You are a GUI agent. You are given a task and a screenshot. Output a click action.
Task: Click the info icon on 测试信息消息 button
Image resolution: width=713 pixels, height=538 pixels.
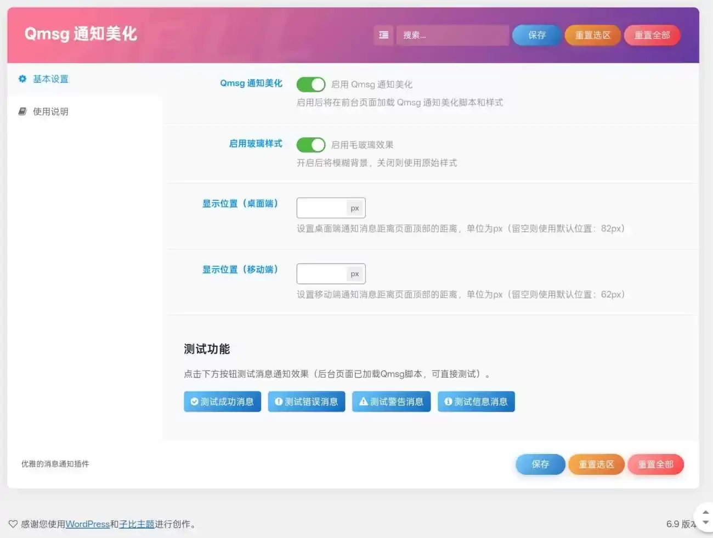click(448, 401)
